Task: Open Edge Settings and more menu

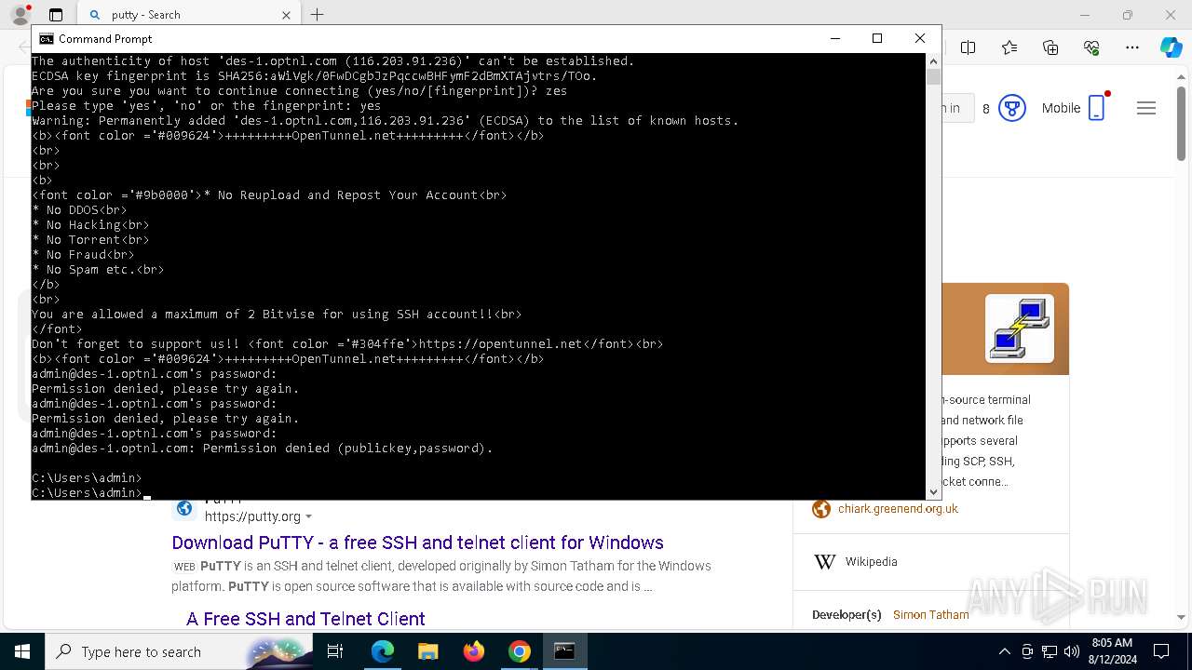Action: click(1132, 47)
